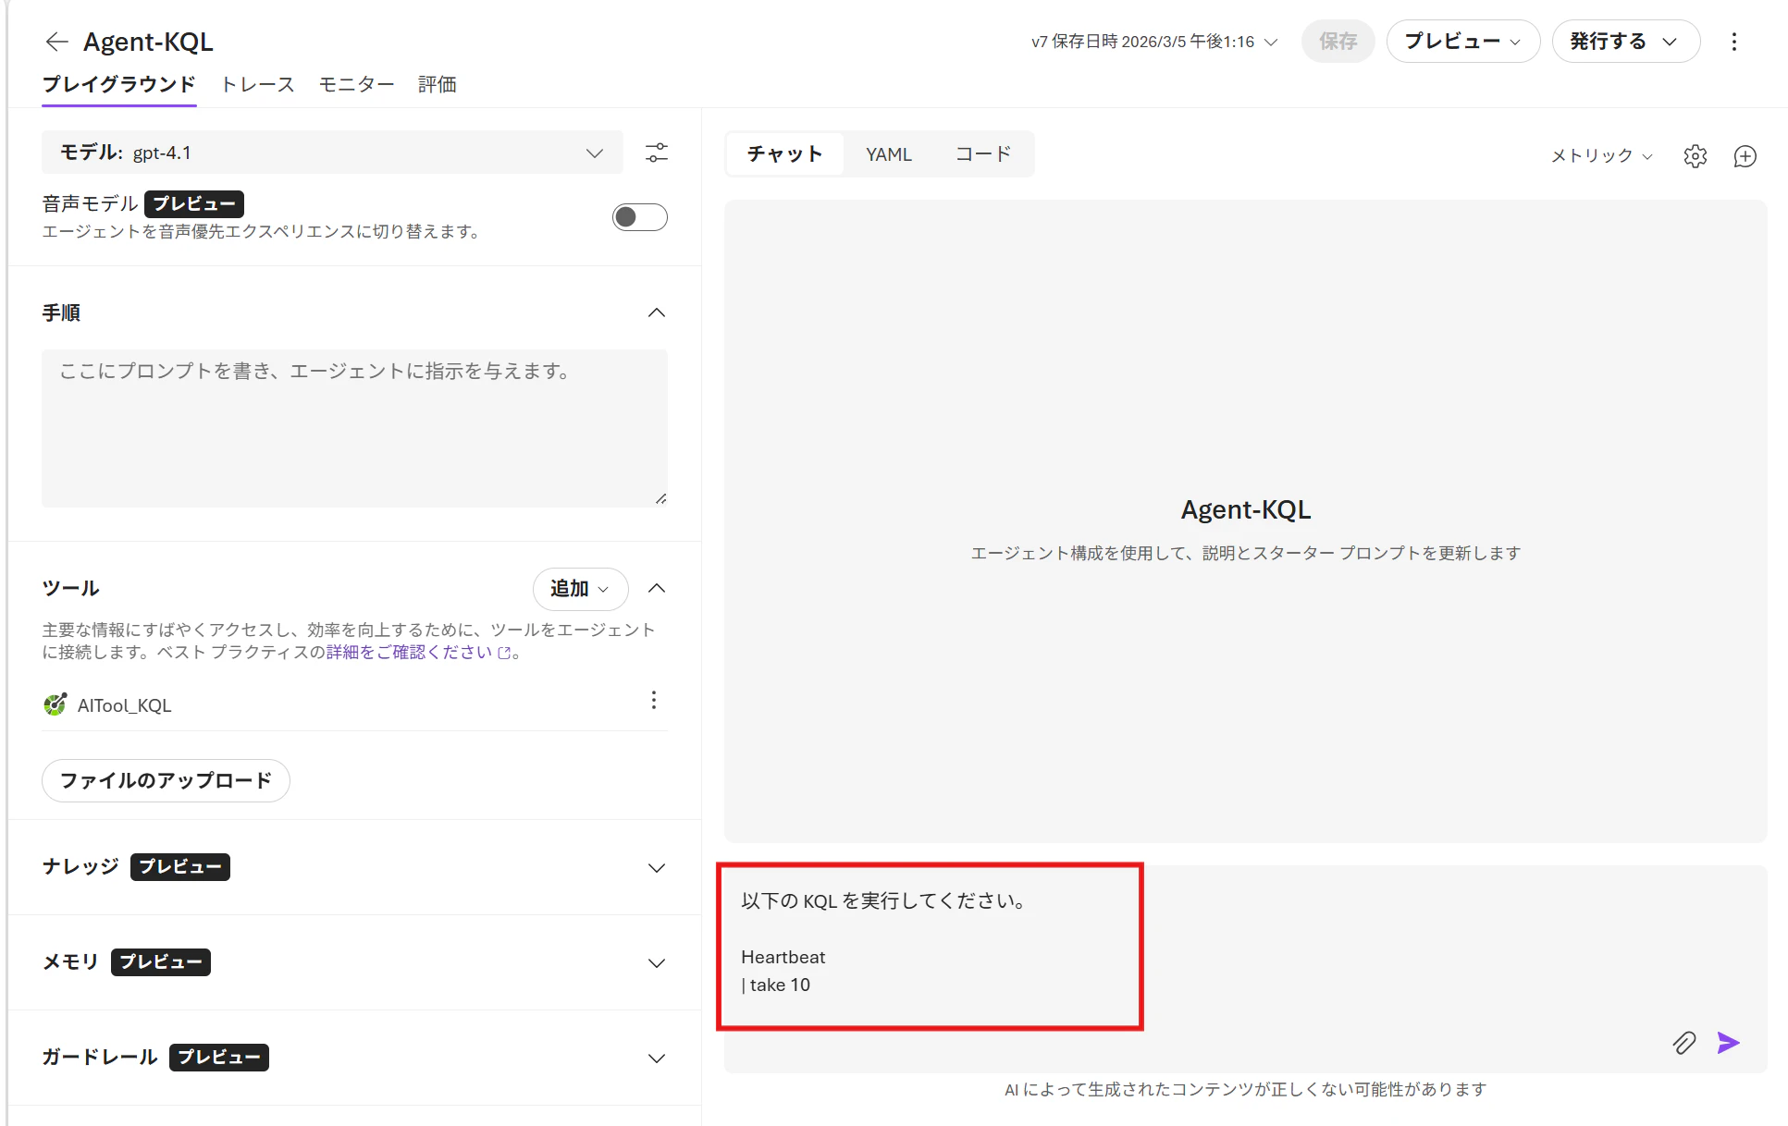
Task: Switch to the YAML tab
Action: coord(888,154)
